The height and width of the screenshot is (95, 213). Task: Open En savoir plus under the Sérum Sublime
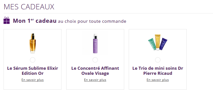click(33, 80)
